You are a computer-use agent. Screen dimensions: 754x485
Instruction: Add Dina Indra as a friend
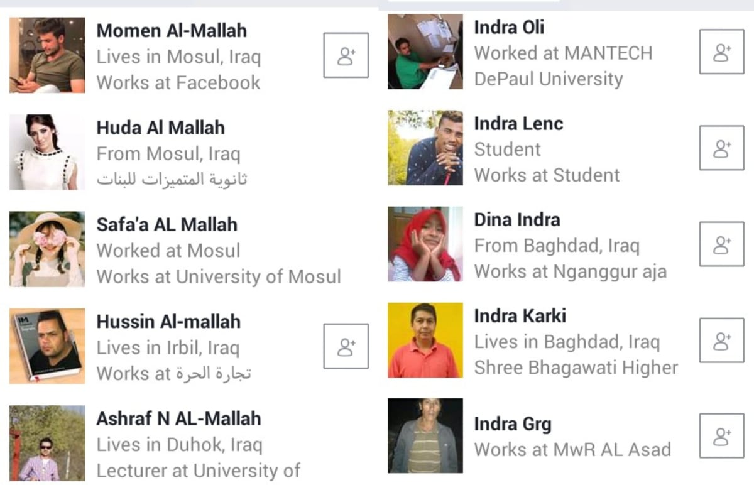(x=722, y=244)
